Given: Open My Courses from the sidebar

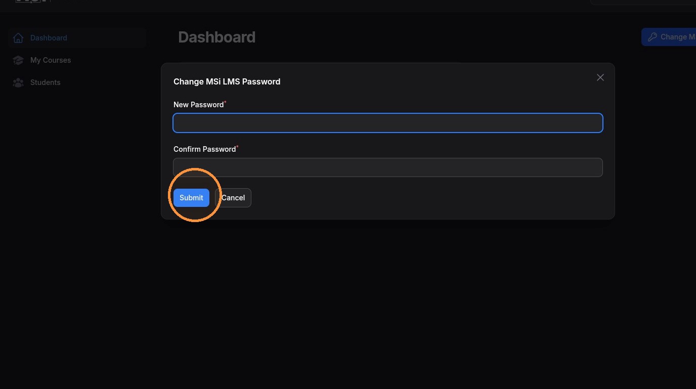Looking at the screenshot, I should point(77,60).
